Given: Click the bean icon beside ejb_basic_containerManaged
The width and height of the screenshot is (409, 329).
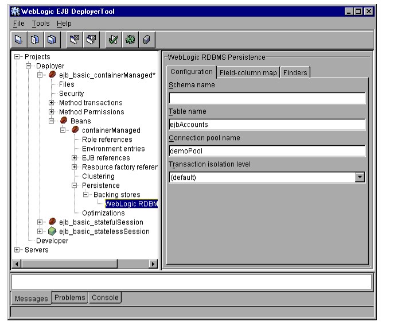Looking at the screenshot, I should tap(52, 75).
